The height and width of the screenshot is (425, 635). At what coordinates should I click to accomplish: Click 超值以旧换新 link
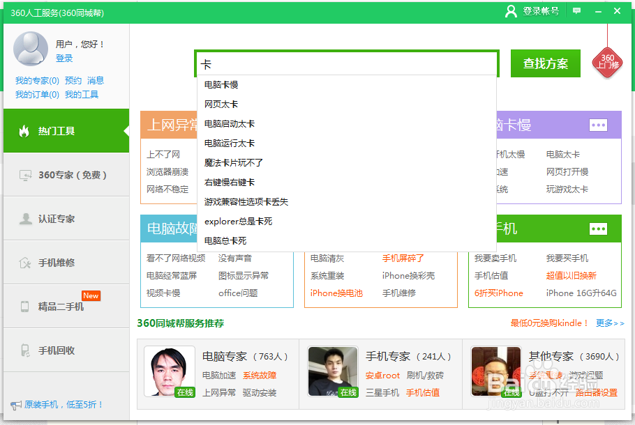coord(571,276)
